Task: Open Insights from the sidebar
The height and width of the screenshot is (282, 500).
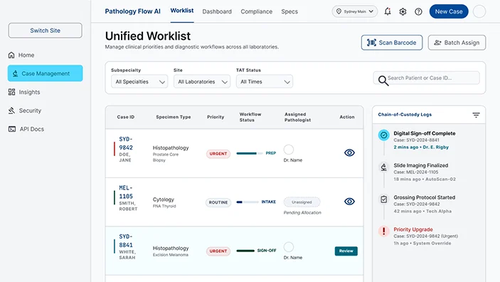Action: tap(24, 92)
